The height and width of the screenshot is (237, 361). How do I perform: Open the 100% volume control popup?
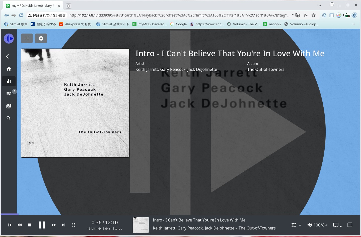click(317, 225)
